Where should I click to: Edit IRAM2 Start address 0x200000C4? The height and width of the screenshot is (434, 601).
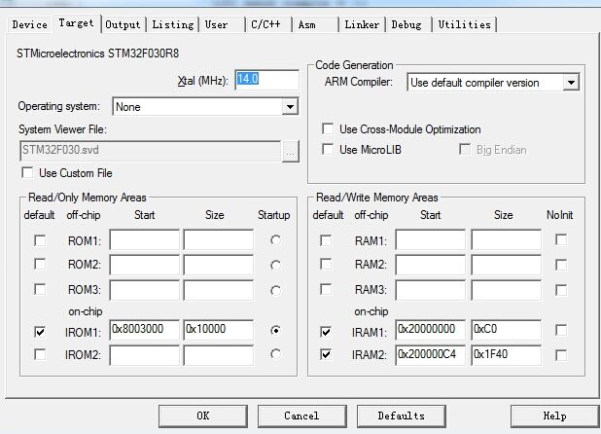click(430, 355)
